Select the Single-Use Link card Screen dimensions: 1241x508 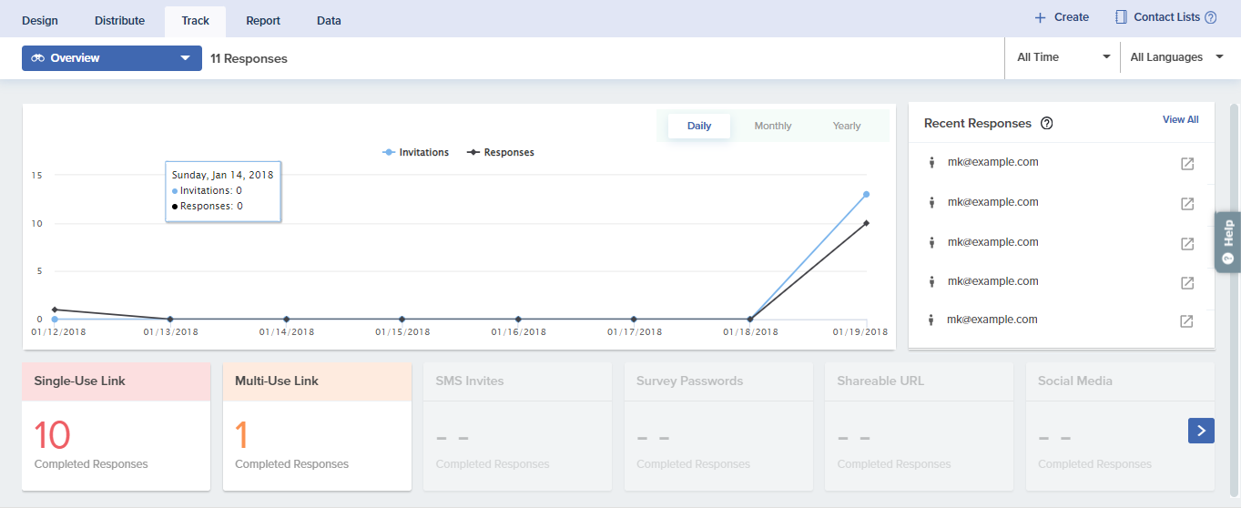[x=116, y=427]
